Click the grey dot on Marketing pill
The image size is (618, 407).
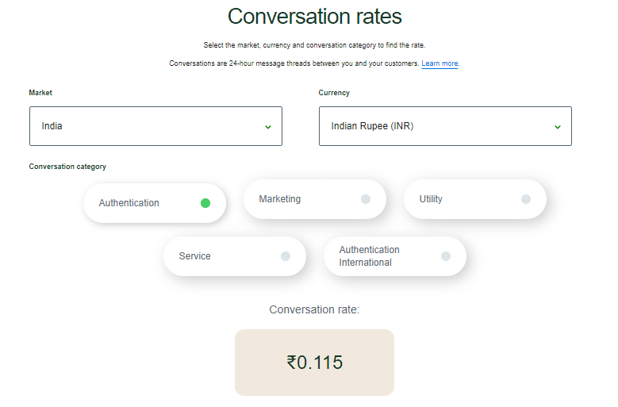pos(366,199)
